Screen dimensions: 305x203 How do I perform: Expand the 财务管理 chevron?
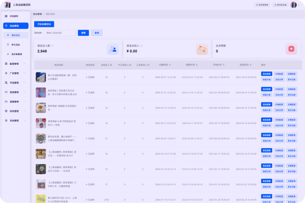pyautogui.click(x=24, y=111)
